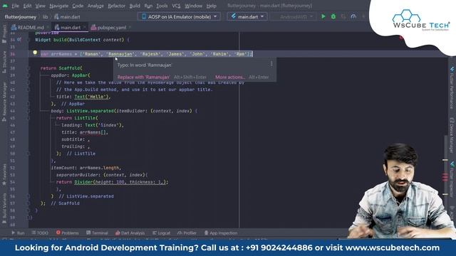Click the red error stripe mark on scrollbar

pos(445,177)
